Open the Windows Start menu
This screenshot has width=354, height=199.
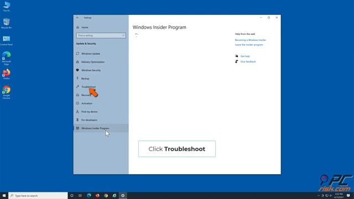click(x=4, y=195)
